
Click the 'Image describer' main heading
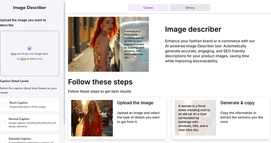(x=193, y=29)
